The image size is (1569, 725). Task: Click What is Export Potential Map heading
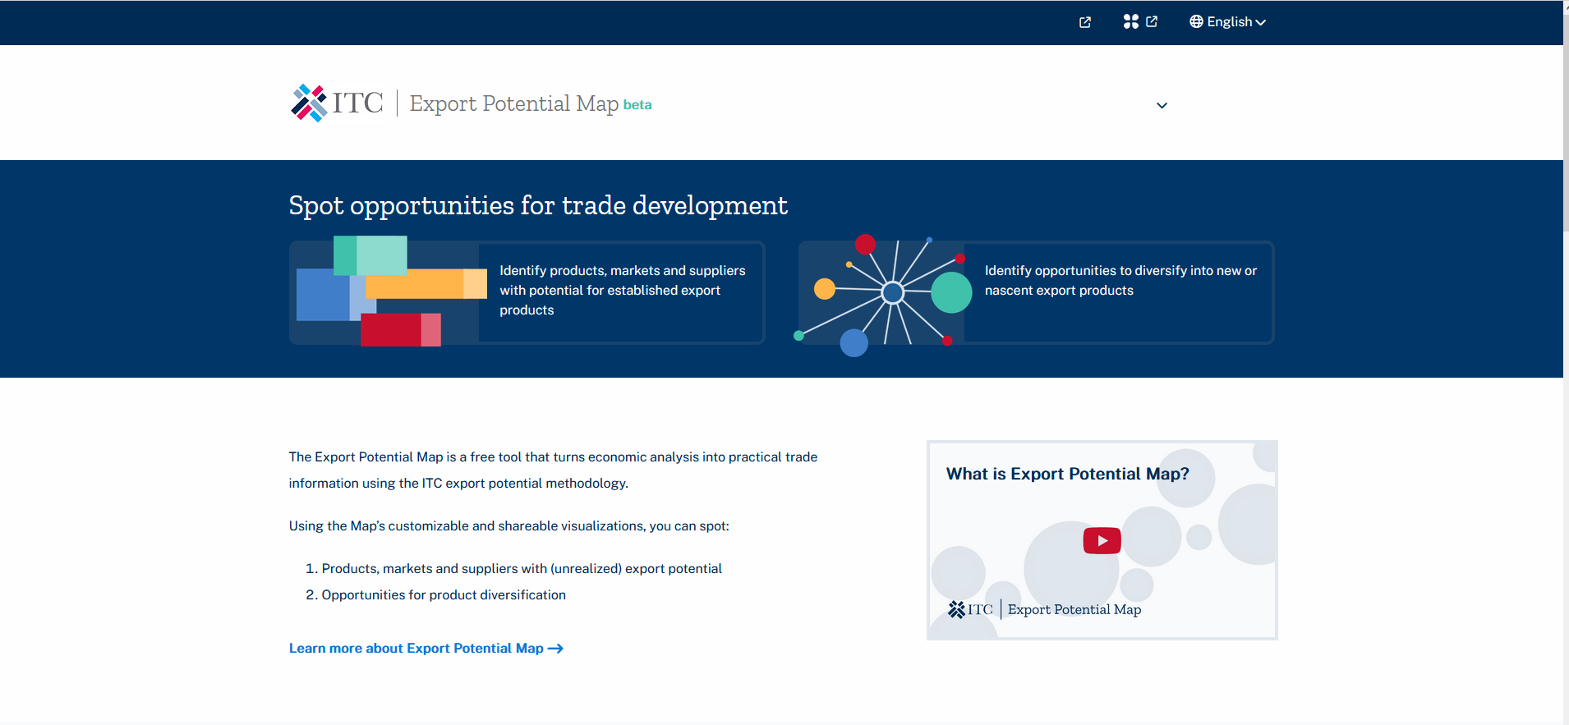pos(1067,474)
